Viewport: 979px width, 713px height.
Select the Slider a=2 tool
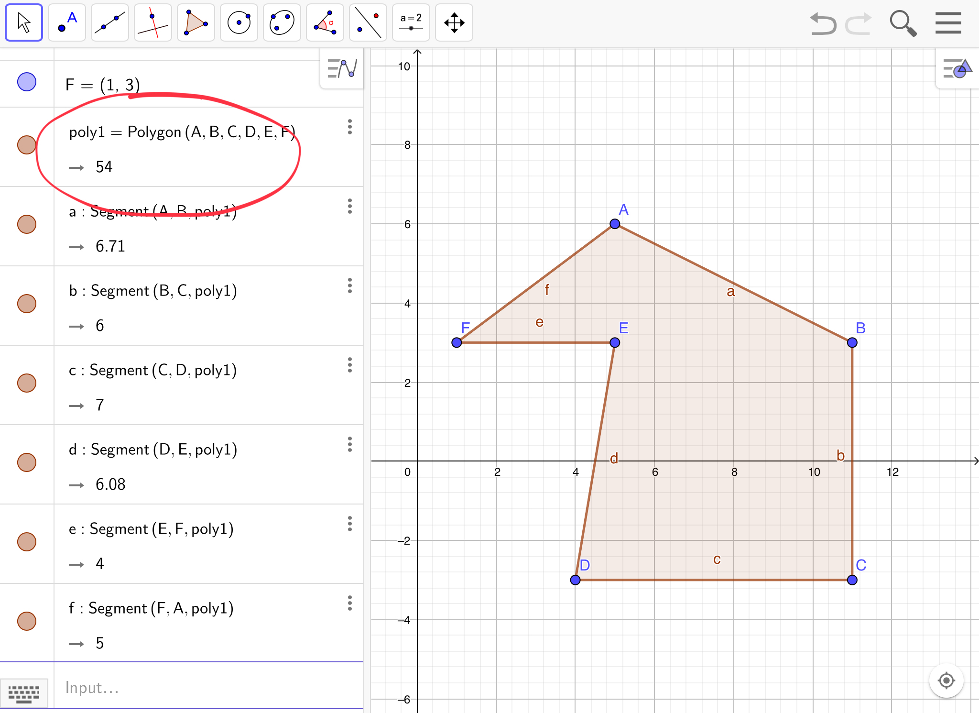click(411, 22)
